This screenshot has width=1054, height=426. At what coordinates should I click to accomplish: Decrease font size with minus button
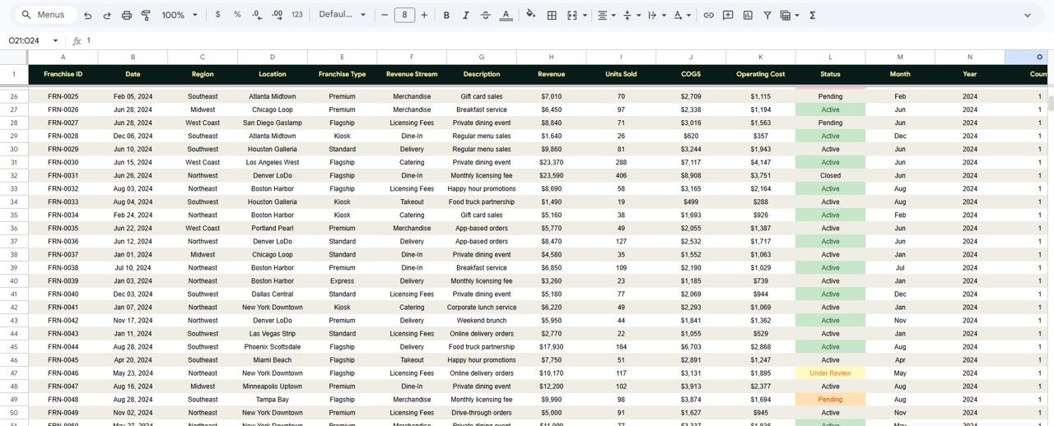click(x=385, y=15)
